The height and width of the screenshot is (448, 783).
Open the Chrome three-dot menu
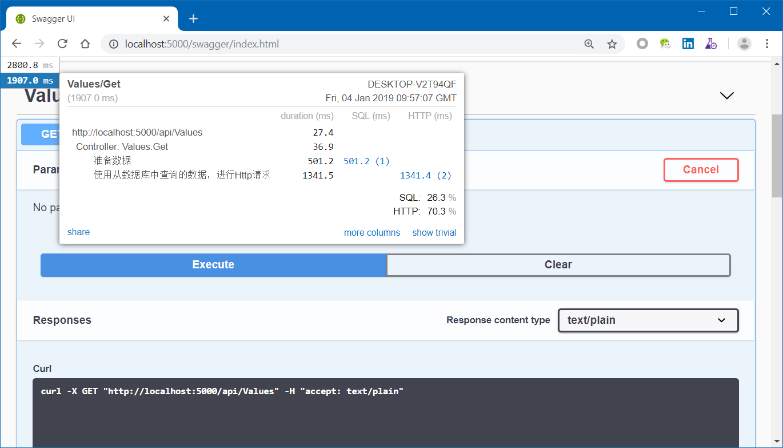tap(768, 43)
